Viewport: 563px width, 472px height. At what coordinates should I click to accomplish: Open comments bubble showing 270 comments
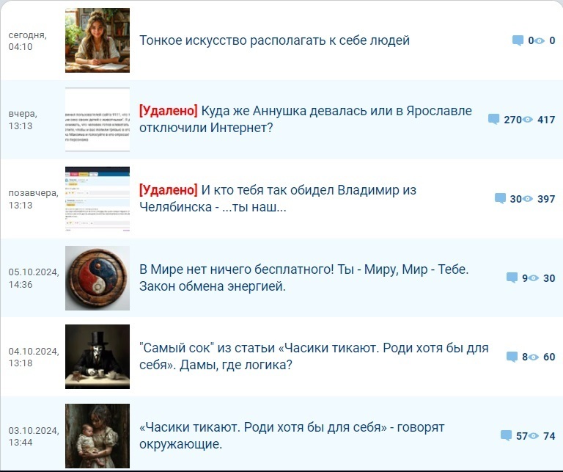[x=493, y=120]
